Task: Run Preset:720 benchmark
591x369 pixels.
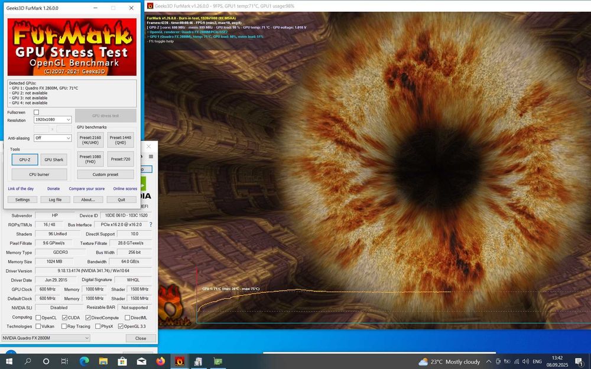Action: pyautogui.click(x=121, y=159)
